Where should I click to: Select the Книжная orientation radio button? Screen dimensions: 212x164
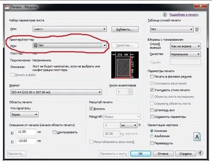152,131
